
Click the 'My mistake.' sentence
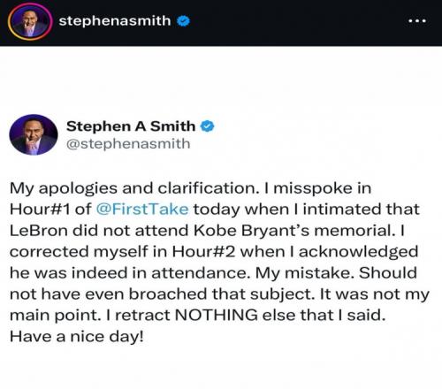[305, 273]
